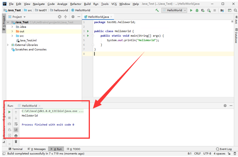Image resolution: width=238 pixels, height=157 pixels.
Task: Click the toolbar stop button
Action: coord(215,10)
